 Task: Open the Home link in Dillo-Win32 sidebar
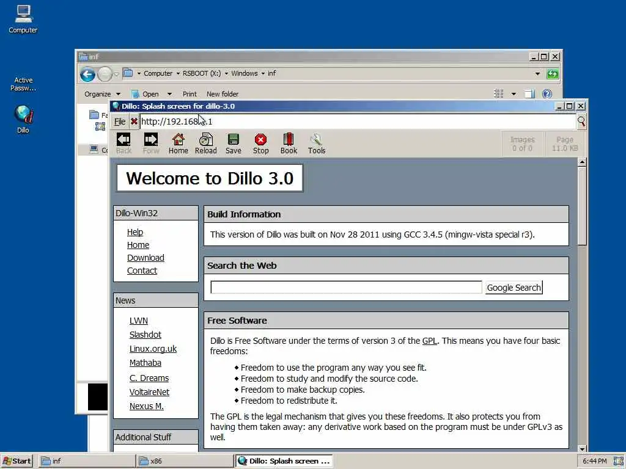138,245
